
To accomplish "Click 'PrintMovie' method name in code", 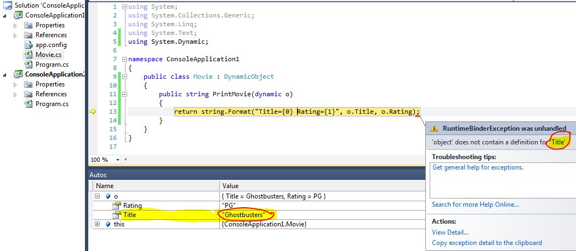I will 232,94.
